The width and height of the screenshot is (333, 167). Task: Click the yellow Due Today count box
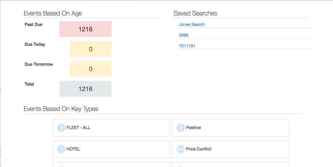(x=91, y=49)
